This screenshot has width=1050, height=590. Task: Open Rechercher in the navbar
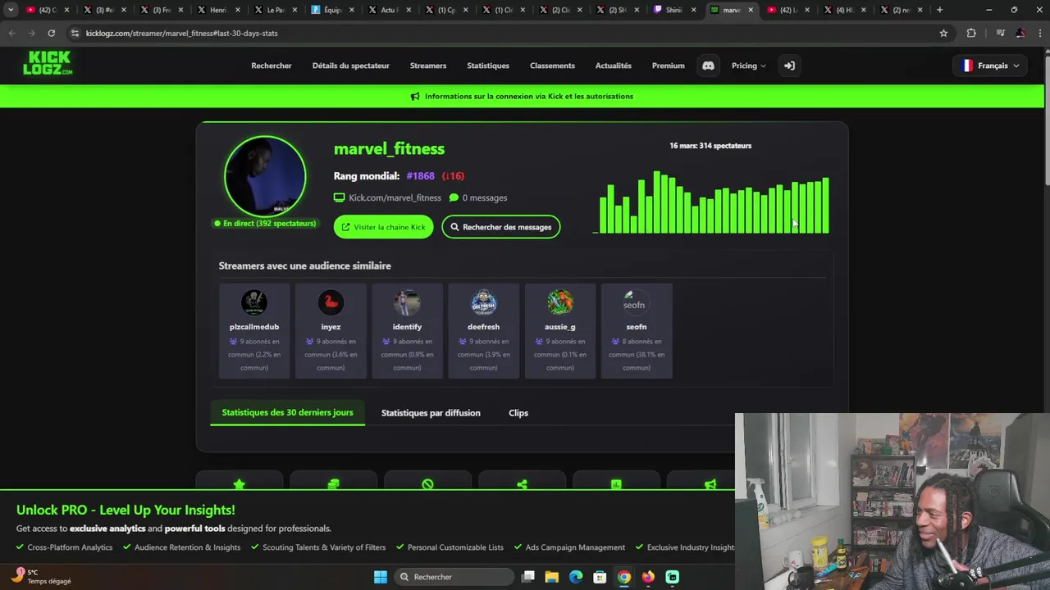(272, 66)
